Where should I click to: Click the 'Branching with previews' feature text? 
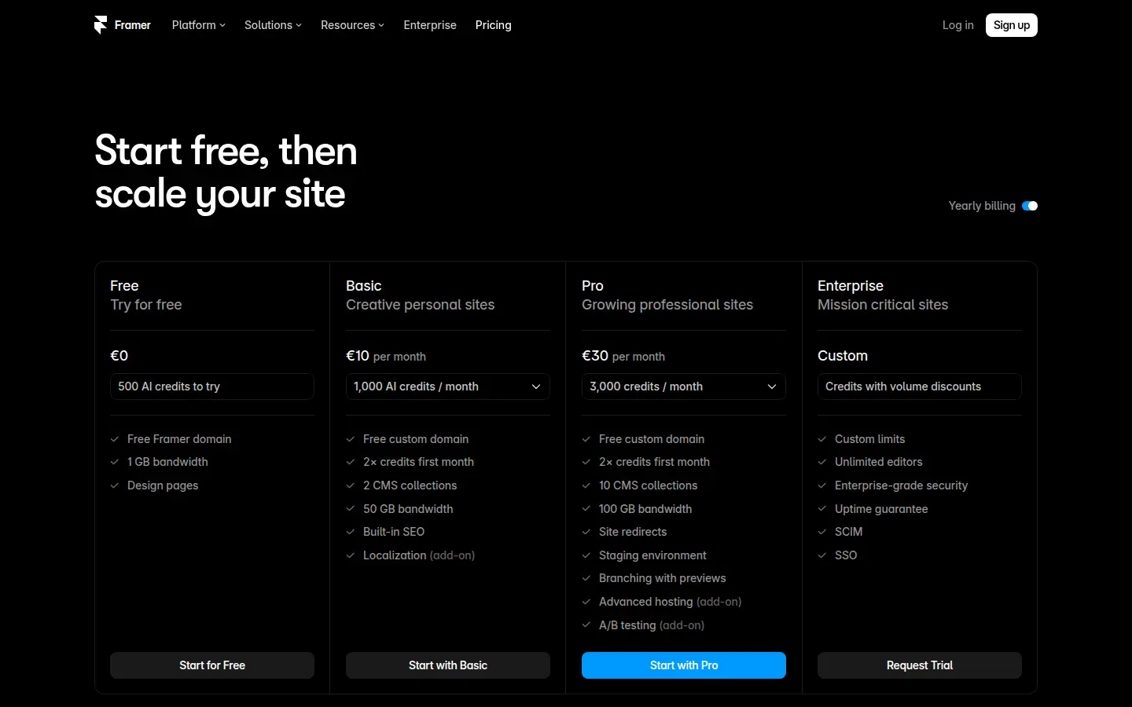[662, 578]
